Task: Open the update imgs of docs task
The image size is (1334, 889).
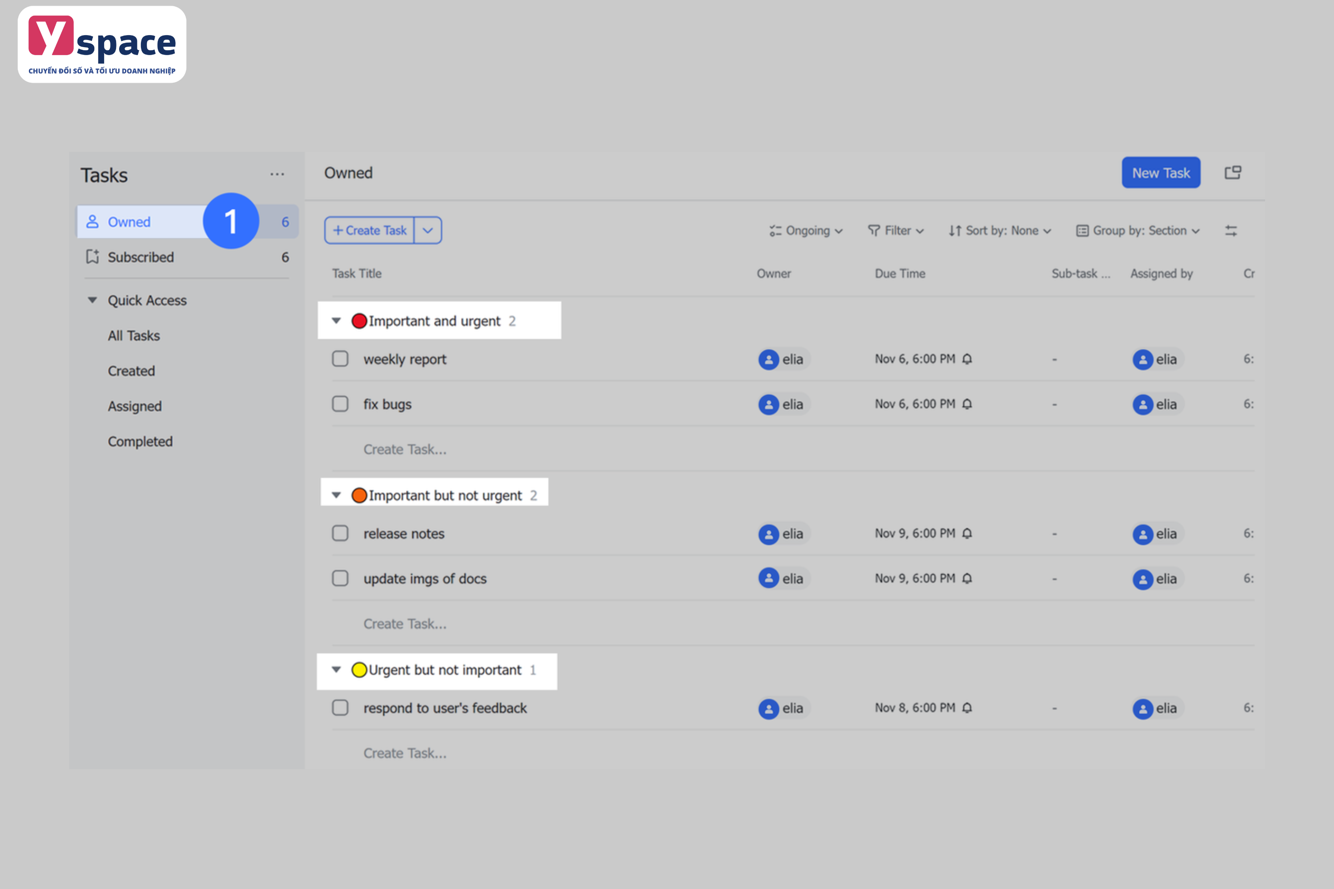Action: click(425, 579)
